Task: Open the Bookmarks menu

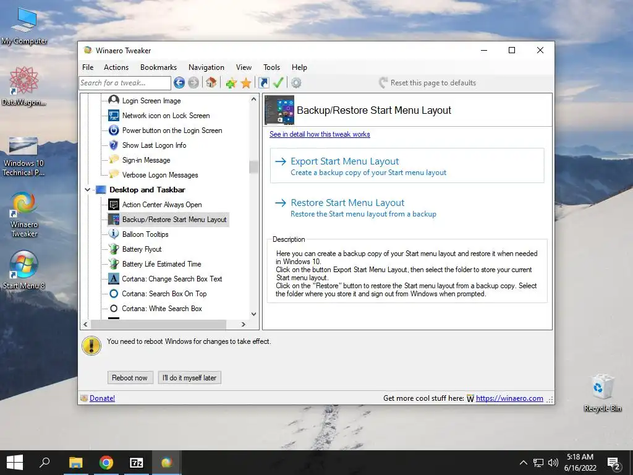Action: pos(159,67)
